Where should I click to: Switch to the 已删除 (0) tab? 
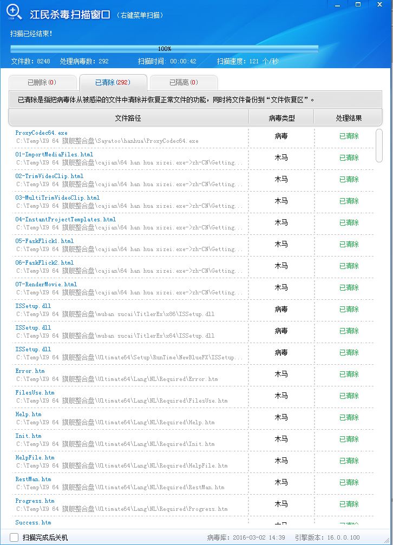tap(42, 83)
